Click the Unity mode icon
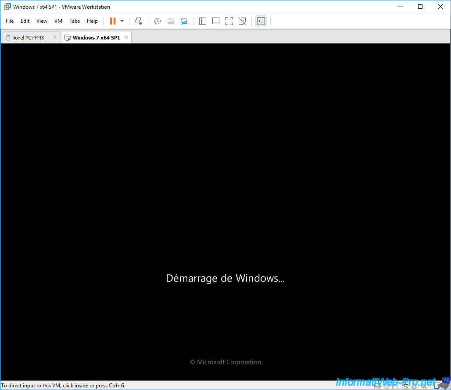 pyautogui.click(x=242, y=21)
